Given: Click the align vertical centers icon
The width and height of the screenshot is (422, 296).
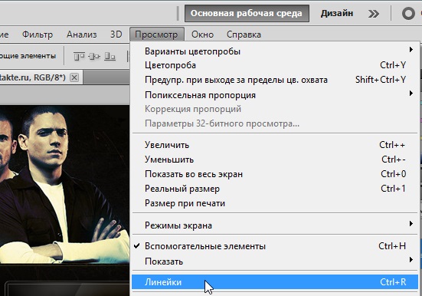Looking at the screenshot, I should 94,56.
